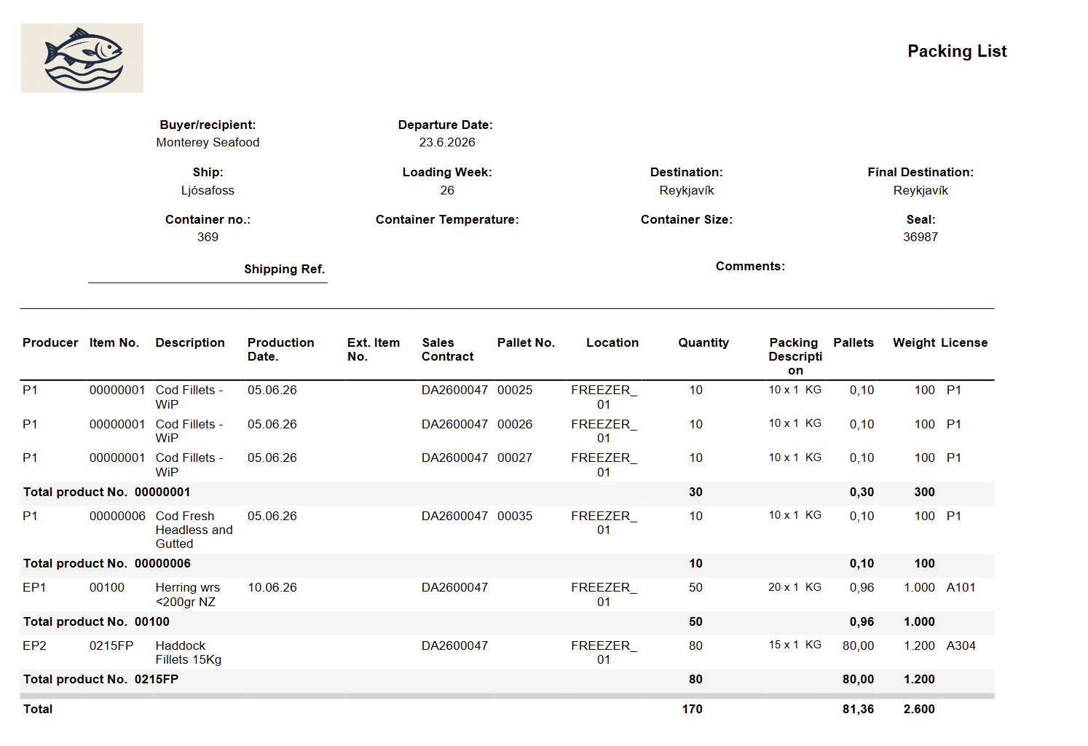
Task: Click the Total product No. 00100 row label
Action: coord(96,621)
